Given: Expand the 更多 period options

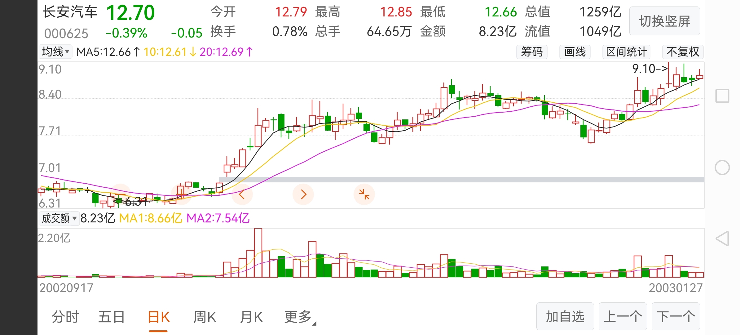Looking at the screenshot, I should tap(300, 317).
